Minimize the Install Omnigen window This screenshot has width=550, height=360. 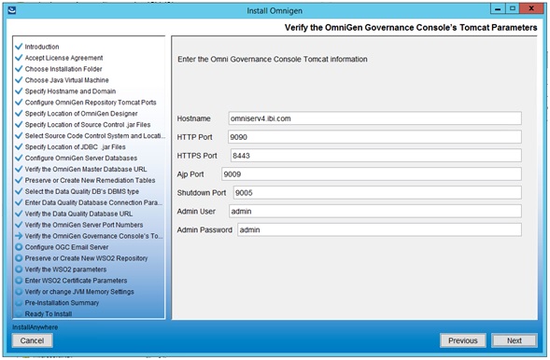click(498, 8)
